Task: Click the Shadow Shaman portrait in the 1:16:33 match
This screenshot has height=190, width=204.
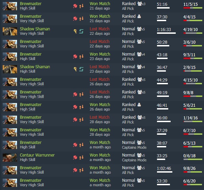Action: click(10, 31)
